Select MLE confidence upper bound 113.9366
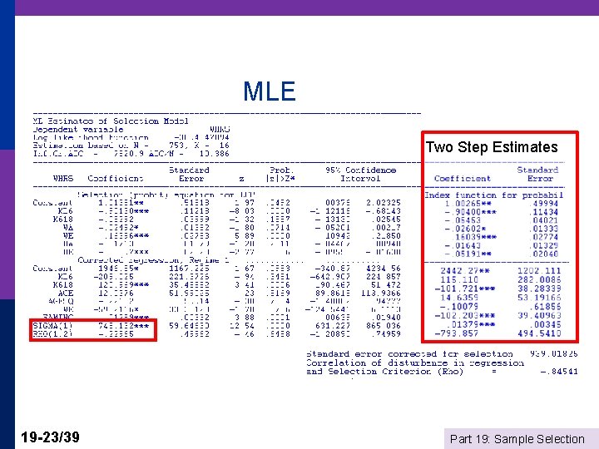The image size is (599, 449). (x=381, y=294)
